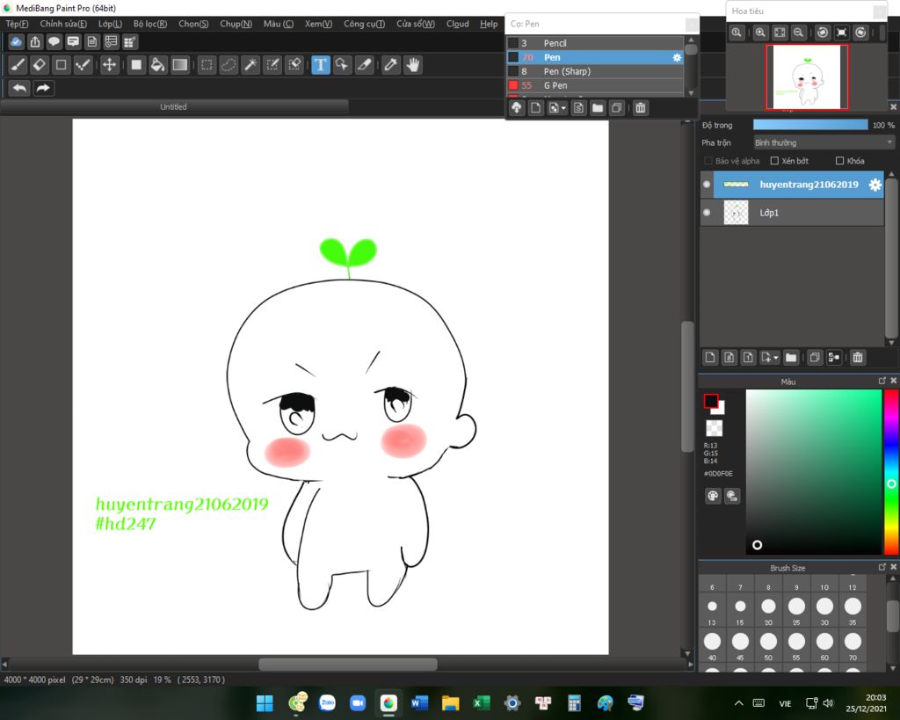The image size is (900, 720).
Task: Add a new layer folder
Action: (x=791, y=358)
